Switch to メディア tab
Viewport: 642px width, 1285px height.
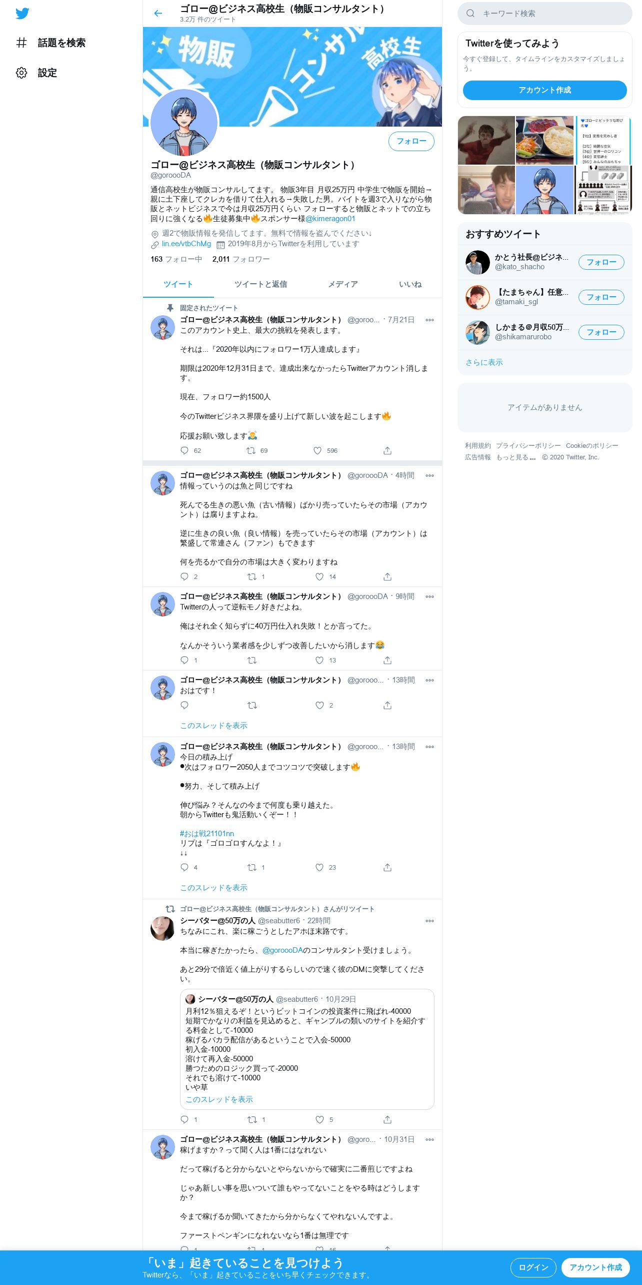(343, 284)
